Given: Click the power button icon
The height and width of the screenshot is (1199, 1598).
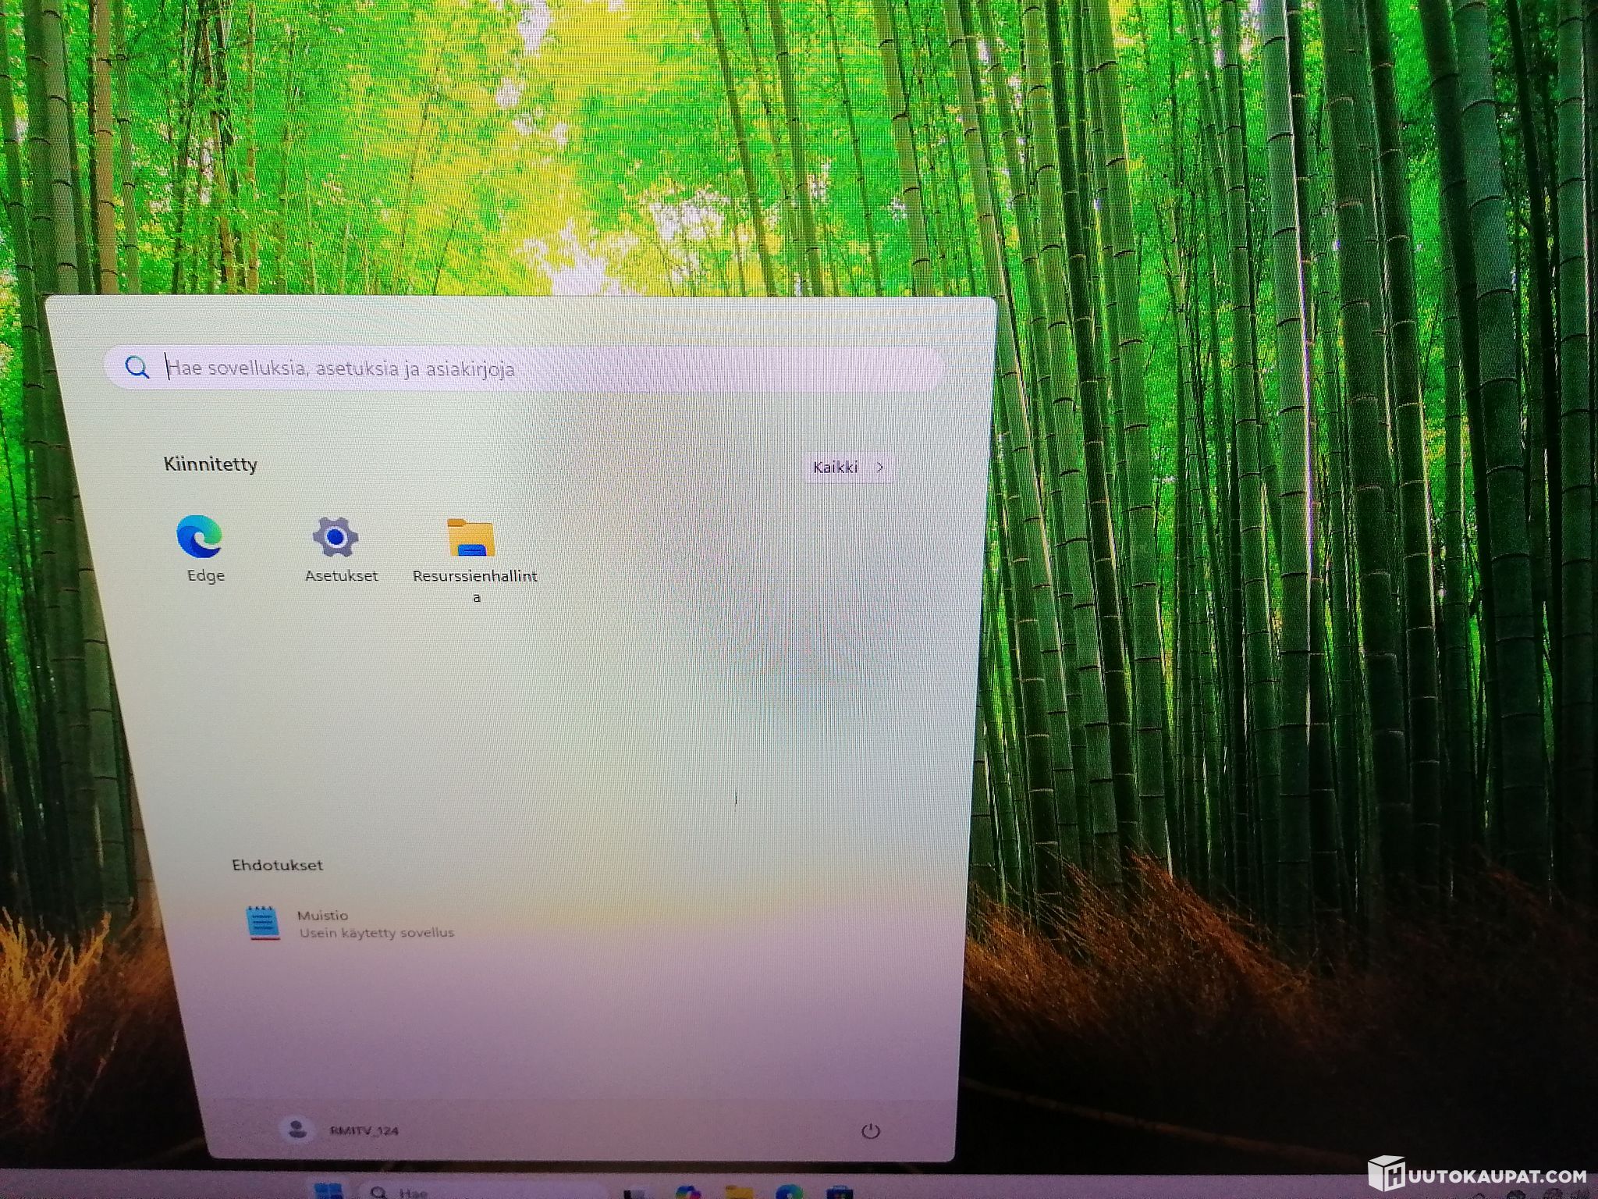Looking at the screenshot, I should (x=870, y=1131).
